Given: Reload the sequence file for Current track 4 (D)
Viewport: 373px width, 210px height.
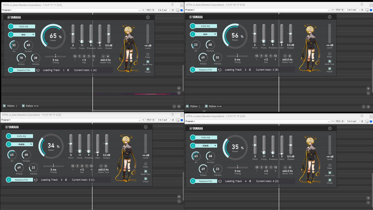Looking at the screenshot, I should 220,181.
